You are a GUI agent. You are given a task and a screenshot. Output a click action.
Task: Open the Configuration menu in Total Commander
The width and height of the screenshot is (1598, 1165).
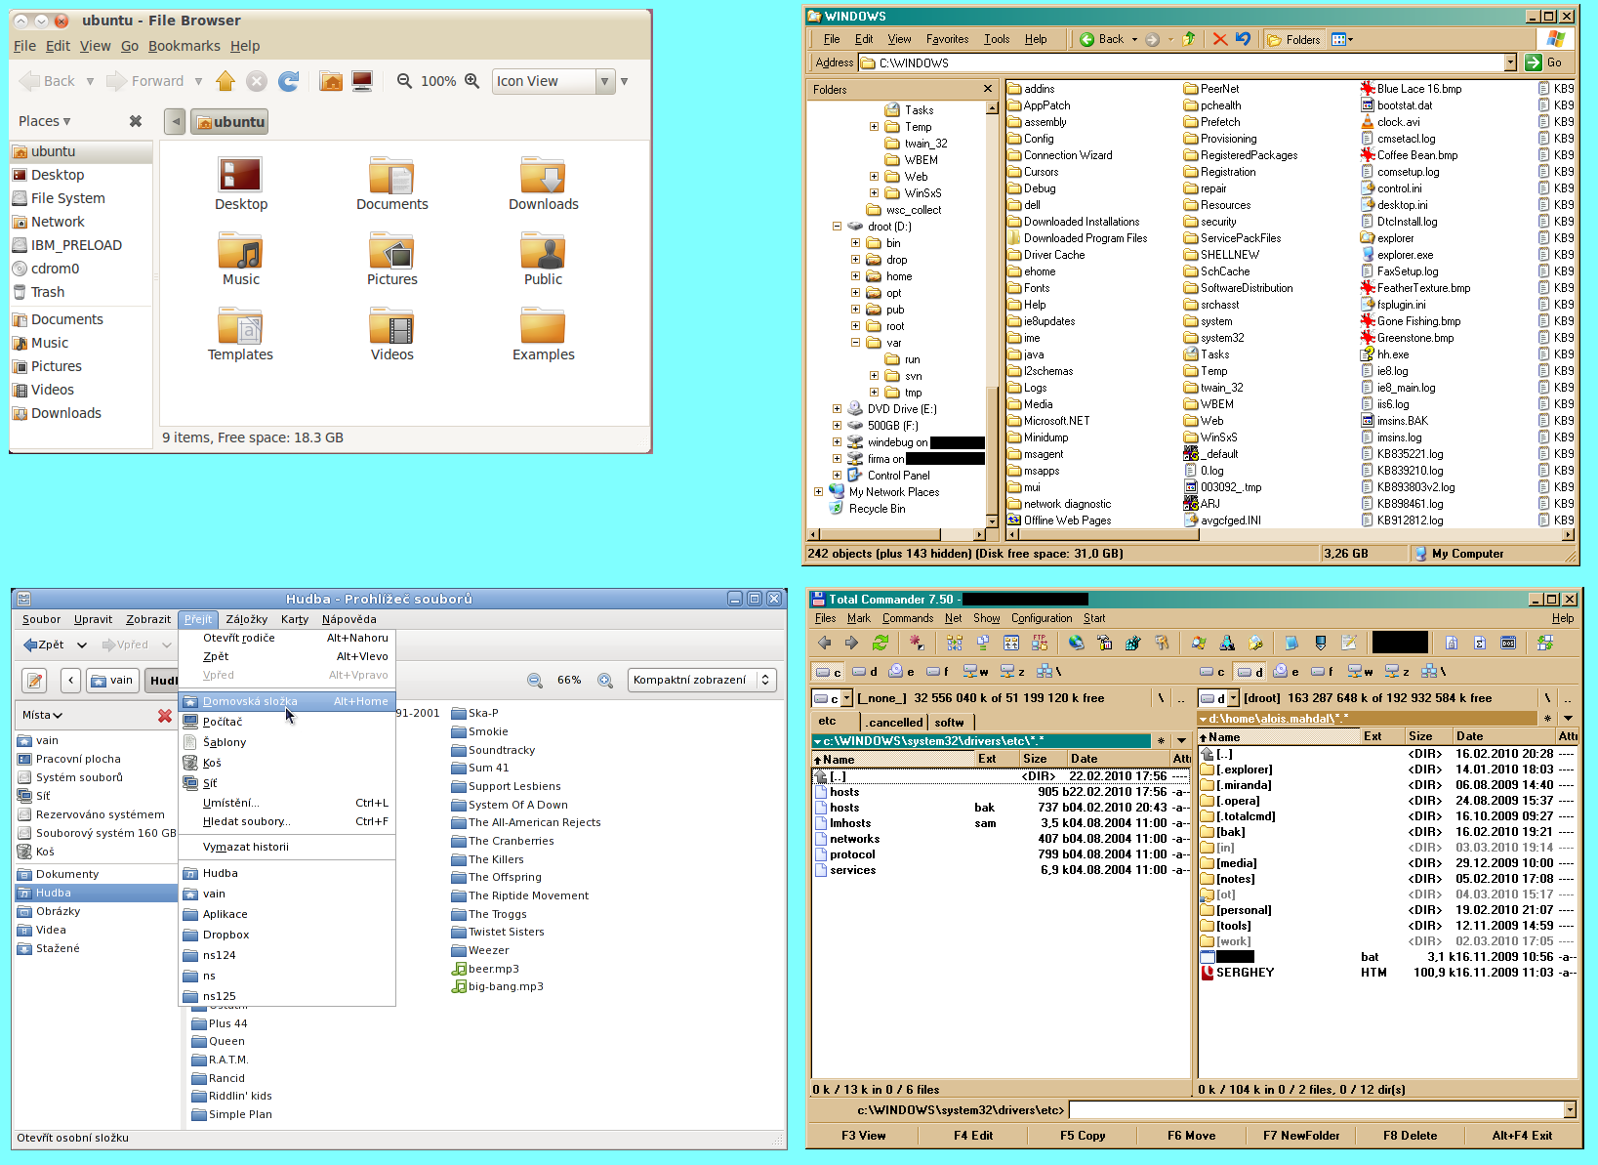[x=1041, y=618]
